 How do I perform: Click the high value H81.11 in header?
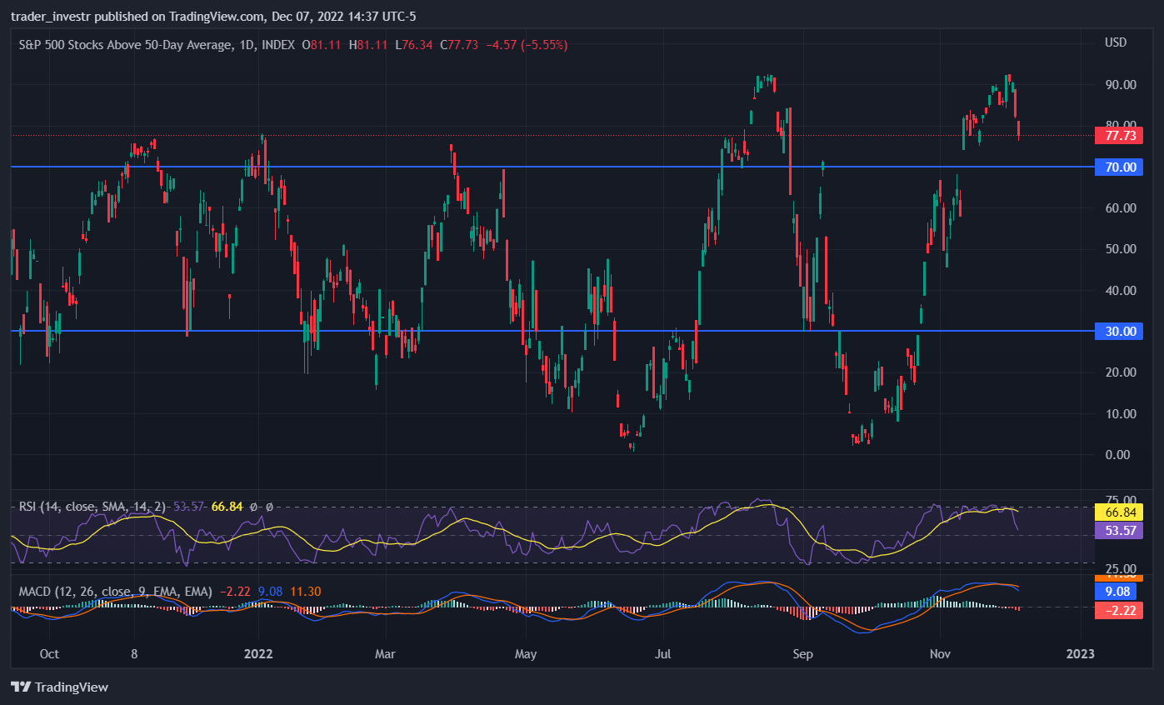pos(368,45)
